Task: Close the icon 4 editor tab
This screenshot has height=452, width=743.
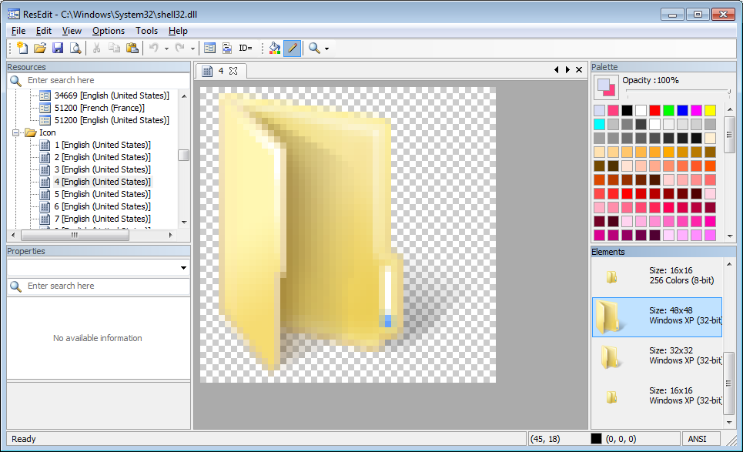Action: point(233,71)
